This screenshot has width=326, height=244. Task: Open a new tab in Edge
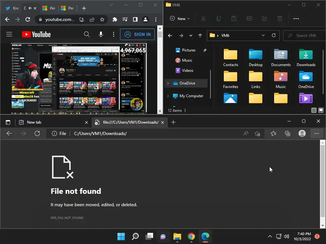click(x=173, y=122)
